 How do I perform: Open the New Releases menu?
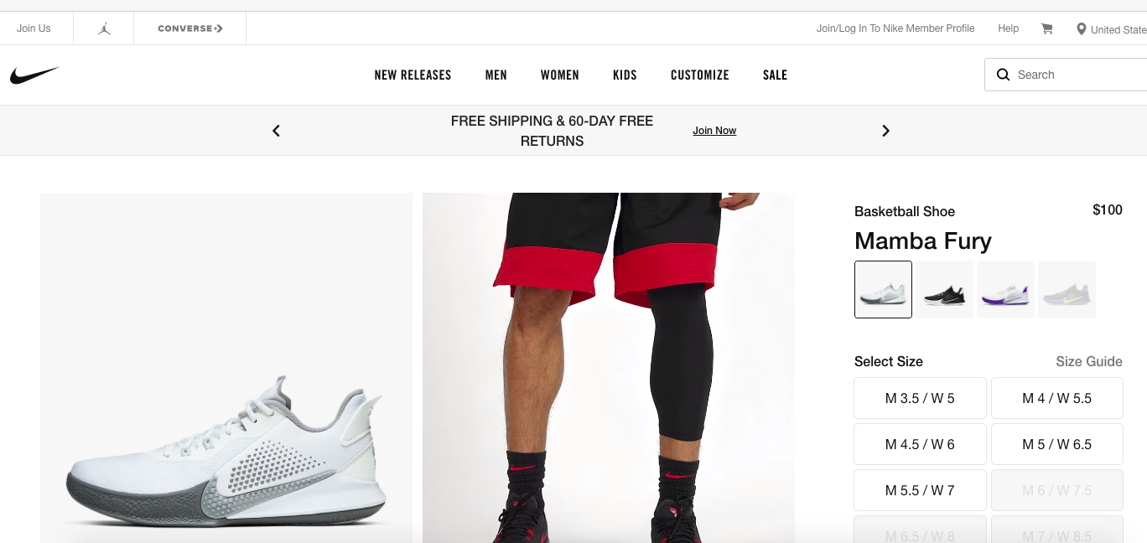(x=413, y=75)
